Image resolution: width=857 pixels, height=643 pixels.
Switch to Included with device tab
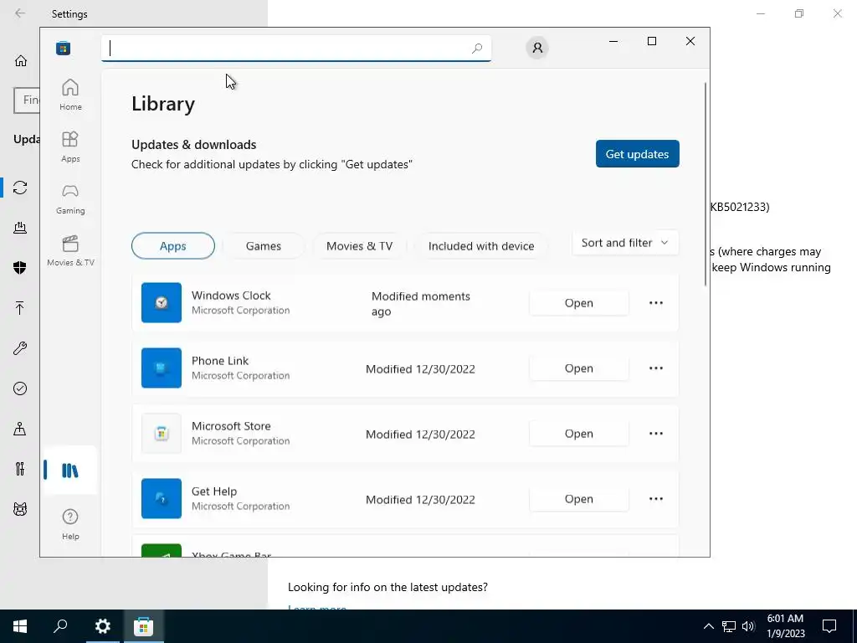pos(481,246)
